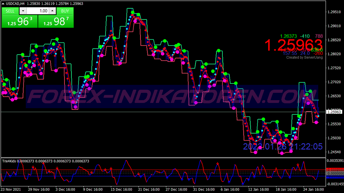Click the blue date-time stamp 21:22:05
344x193 pixels.
[x=283, y=146]
